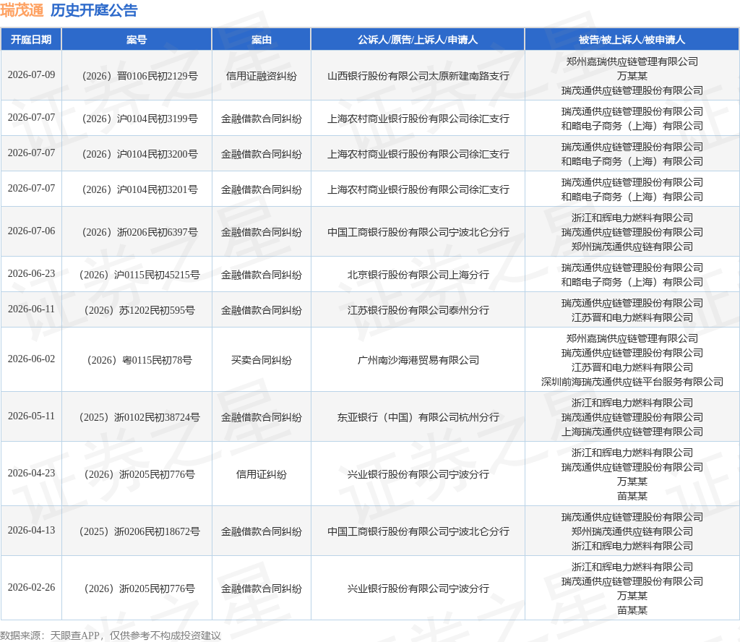The image size is (740, 642).
Task: Select the 案号 column header
Action: pyautogui.click(x=137, y=40)
